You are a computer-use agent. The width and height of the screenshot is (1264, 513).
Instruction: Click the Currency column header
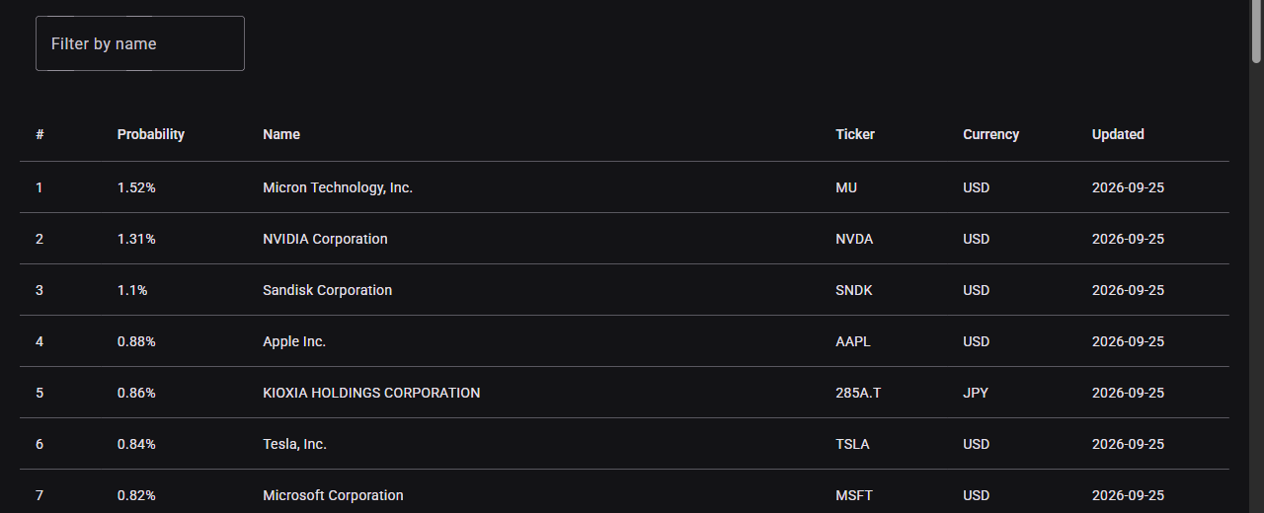(991, 134)
